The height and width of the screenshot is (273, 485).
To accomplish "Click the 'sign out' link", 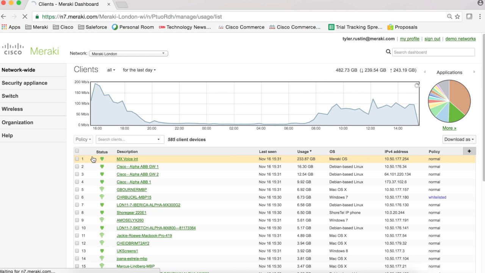I will (432, 39).
